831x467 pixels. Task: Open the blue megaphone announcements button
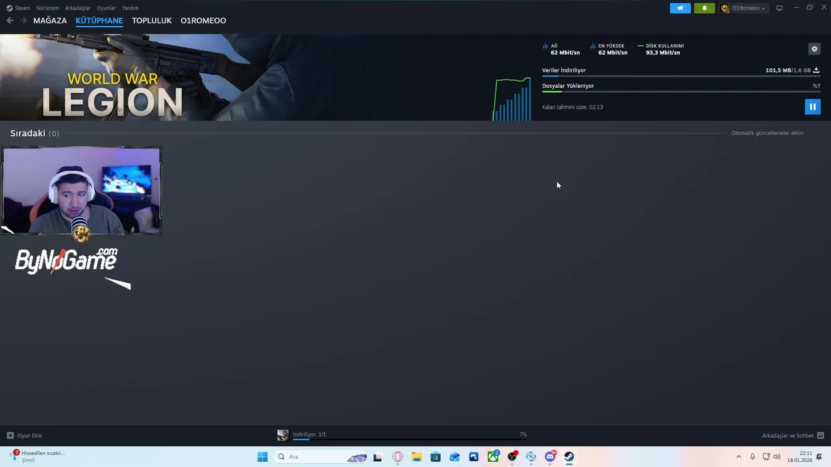[x=680, y=8]
